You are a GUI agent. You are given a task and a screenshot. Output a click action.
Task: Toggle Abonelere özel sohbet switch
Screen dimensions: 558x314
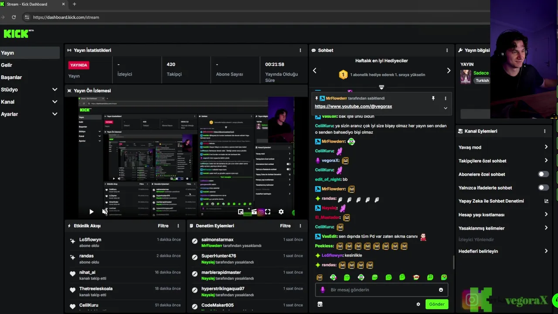point(543,174)
